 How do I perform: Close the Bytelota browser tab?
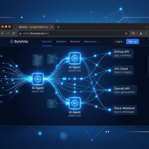tap(52, 27)
